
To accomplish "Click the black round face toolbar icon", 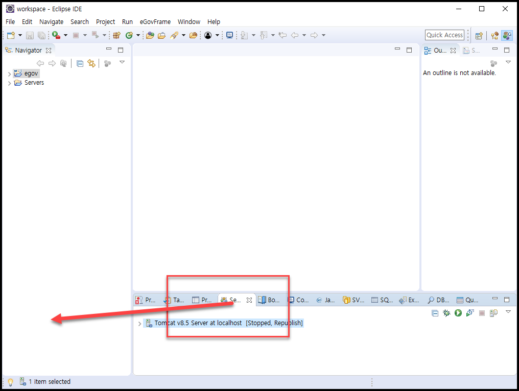I will [208, 35].
